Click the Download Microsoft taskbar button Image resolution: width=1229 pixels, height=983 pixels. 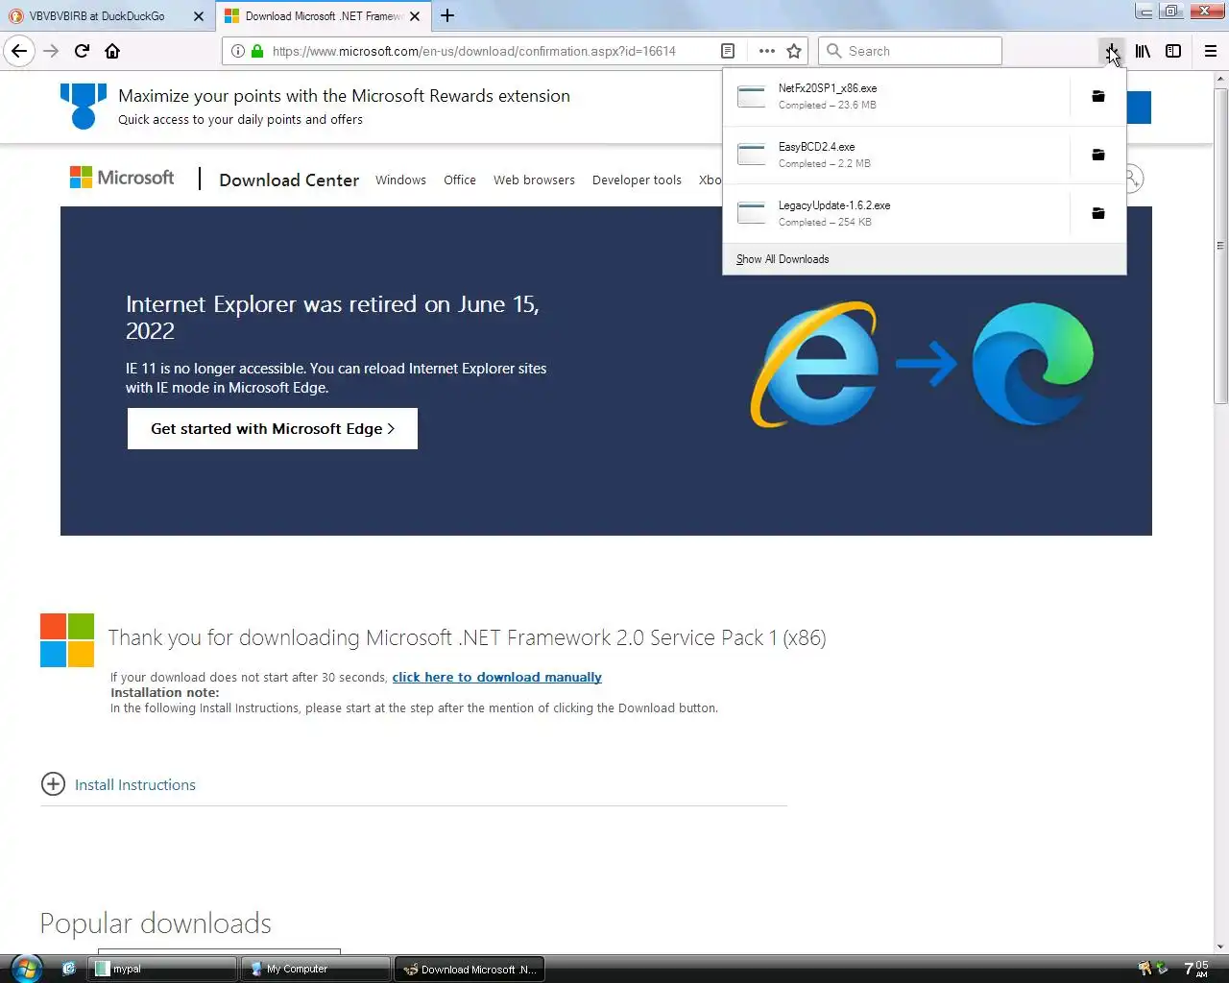tap(470, 970)
